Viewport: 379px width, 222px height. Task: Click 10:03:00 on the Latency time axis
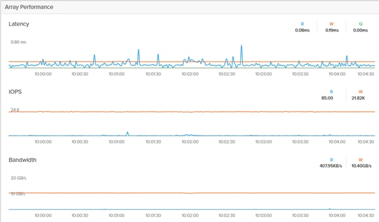pyautogui.click(x=264, y=74)
